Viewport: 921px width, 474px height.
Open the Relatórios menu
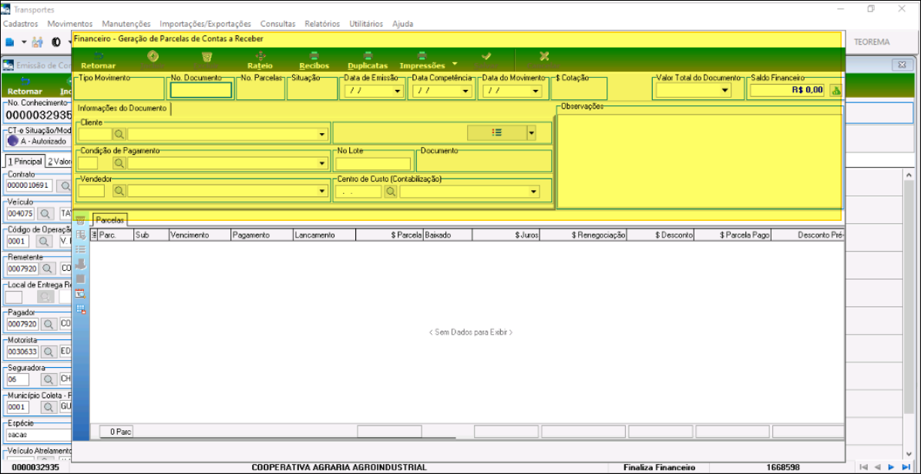322,24
